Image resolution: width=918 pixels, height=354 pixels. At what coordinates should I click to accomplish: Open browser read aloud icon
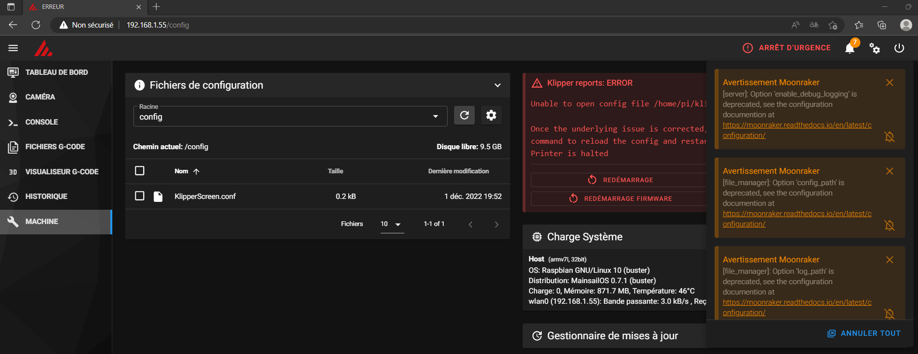click(795, 25)
